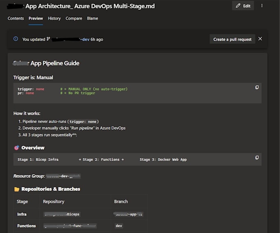
Task: Click the info icon in the notification banner
Action: pyautogui.click(x=16, y=39)
